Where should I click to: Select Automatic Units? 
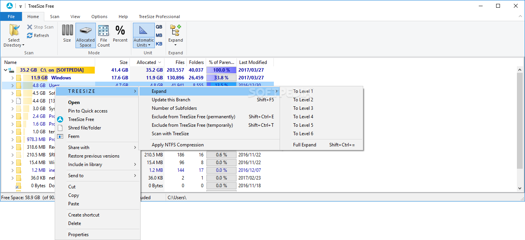(144, 35)
